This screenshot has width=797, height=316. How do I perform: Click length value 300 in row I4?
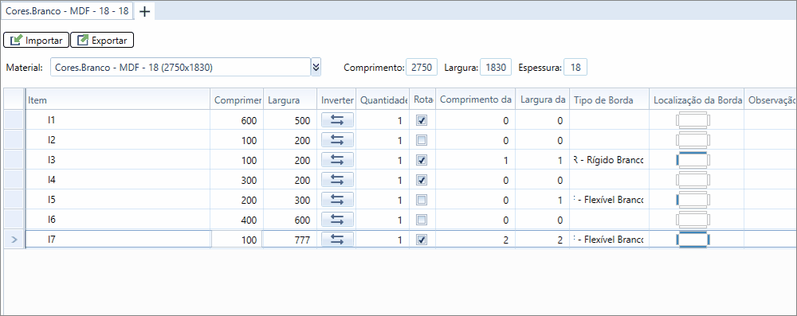(237, 180)
